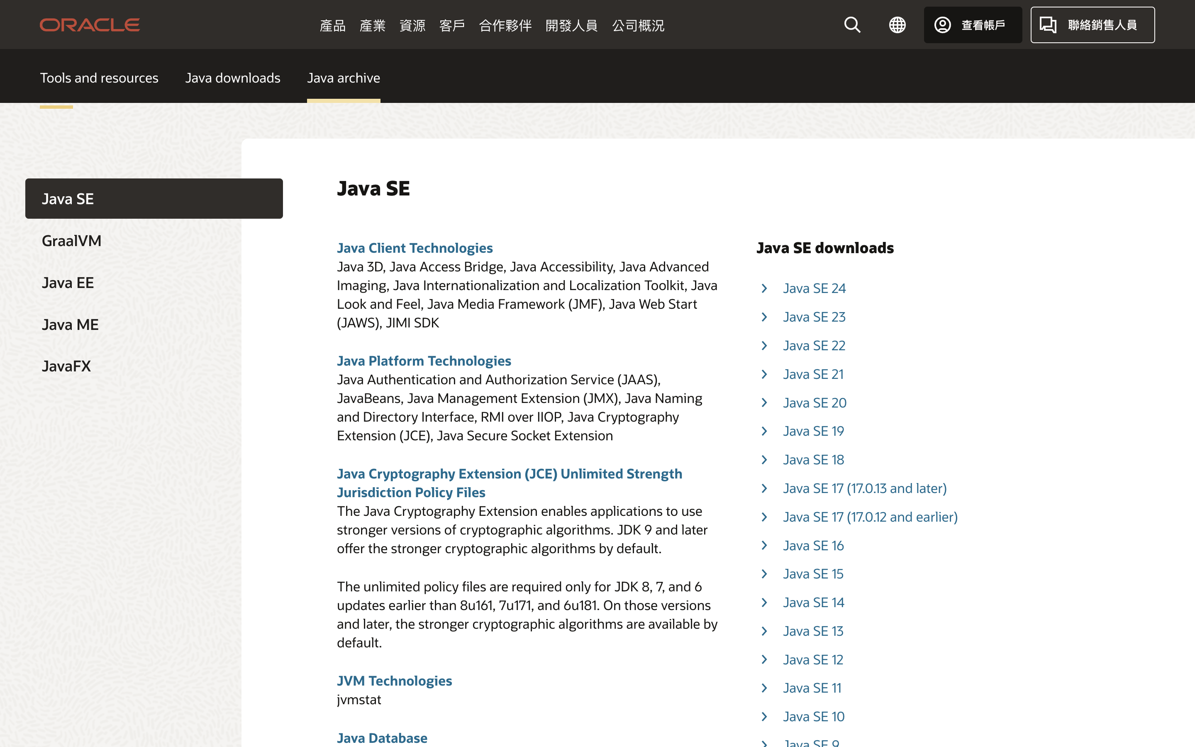1195x747 pixels.
Task: Open Java SE 17 (17.0.13 and later)
Action: 864,488
